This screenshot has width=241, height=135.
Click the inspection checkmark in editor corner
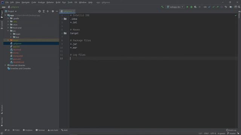(x=236, y=15)
